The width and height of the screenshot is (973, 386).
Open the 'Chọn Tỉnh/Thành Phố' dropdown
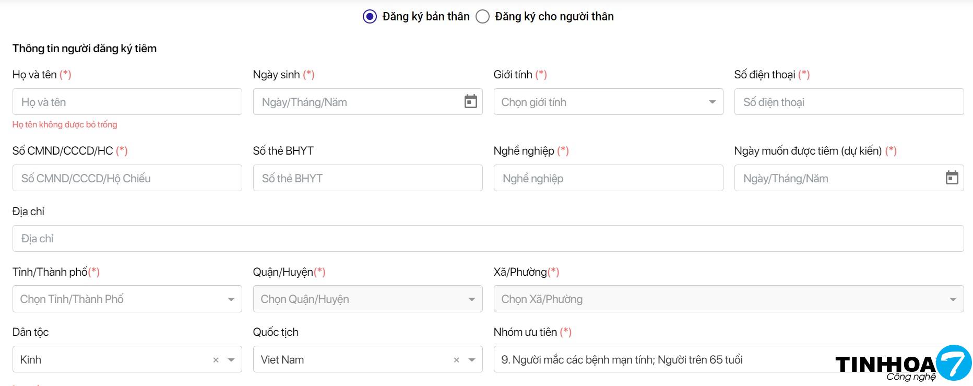[x=127, y=299]
